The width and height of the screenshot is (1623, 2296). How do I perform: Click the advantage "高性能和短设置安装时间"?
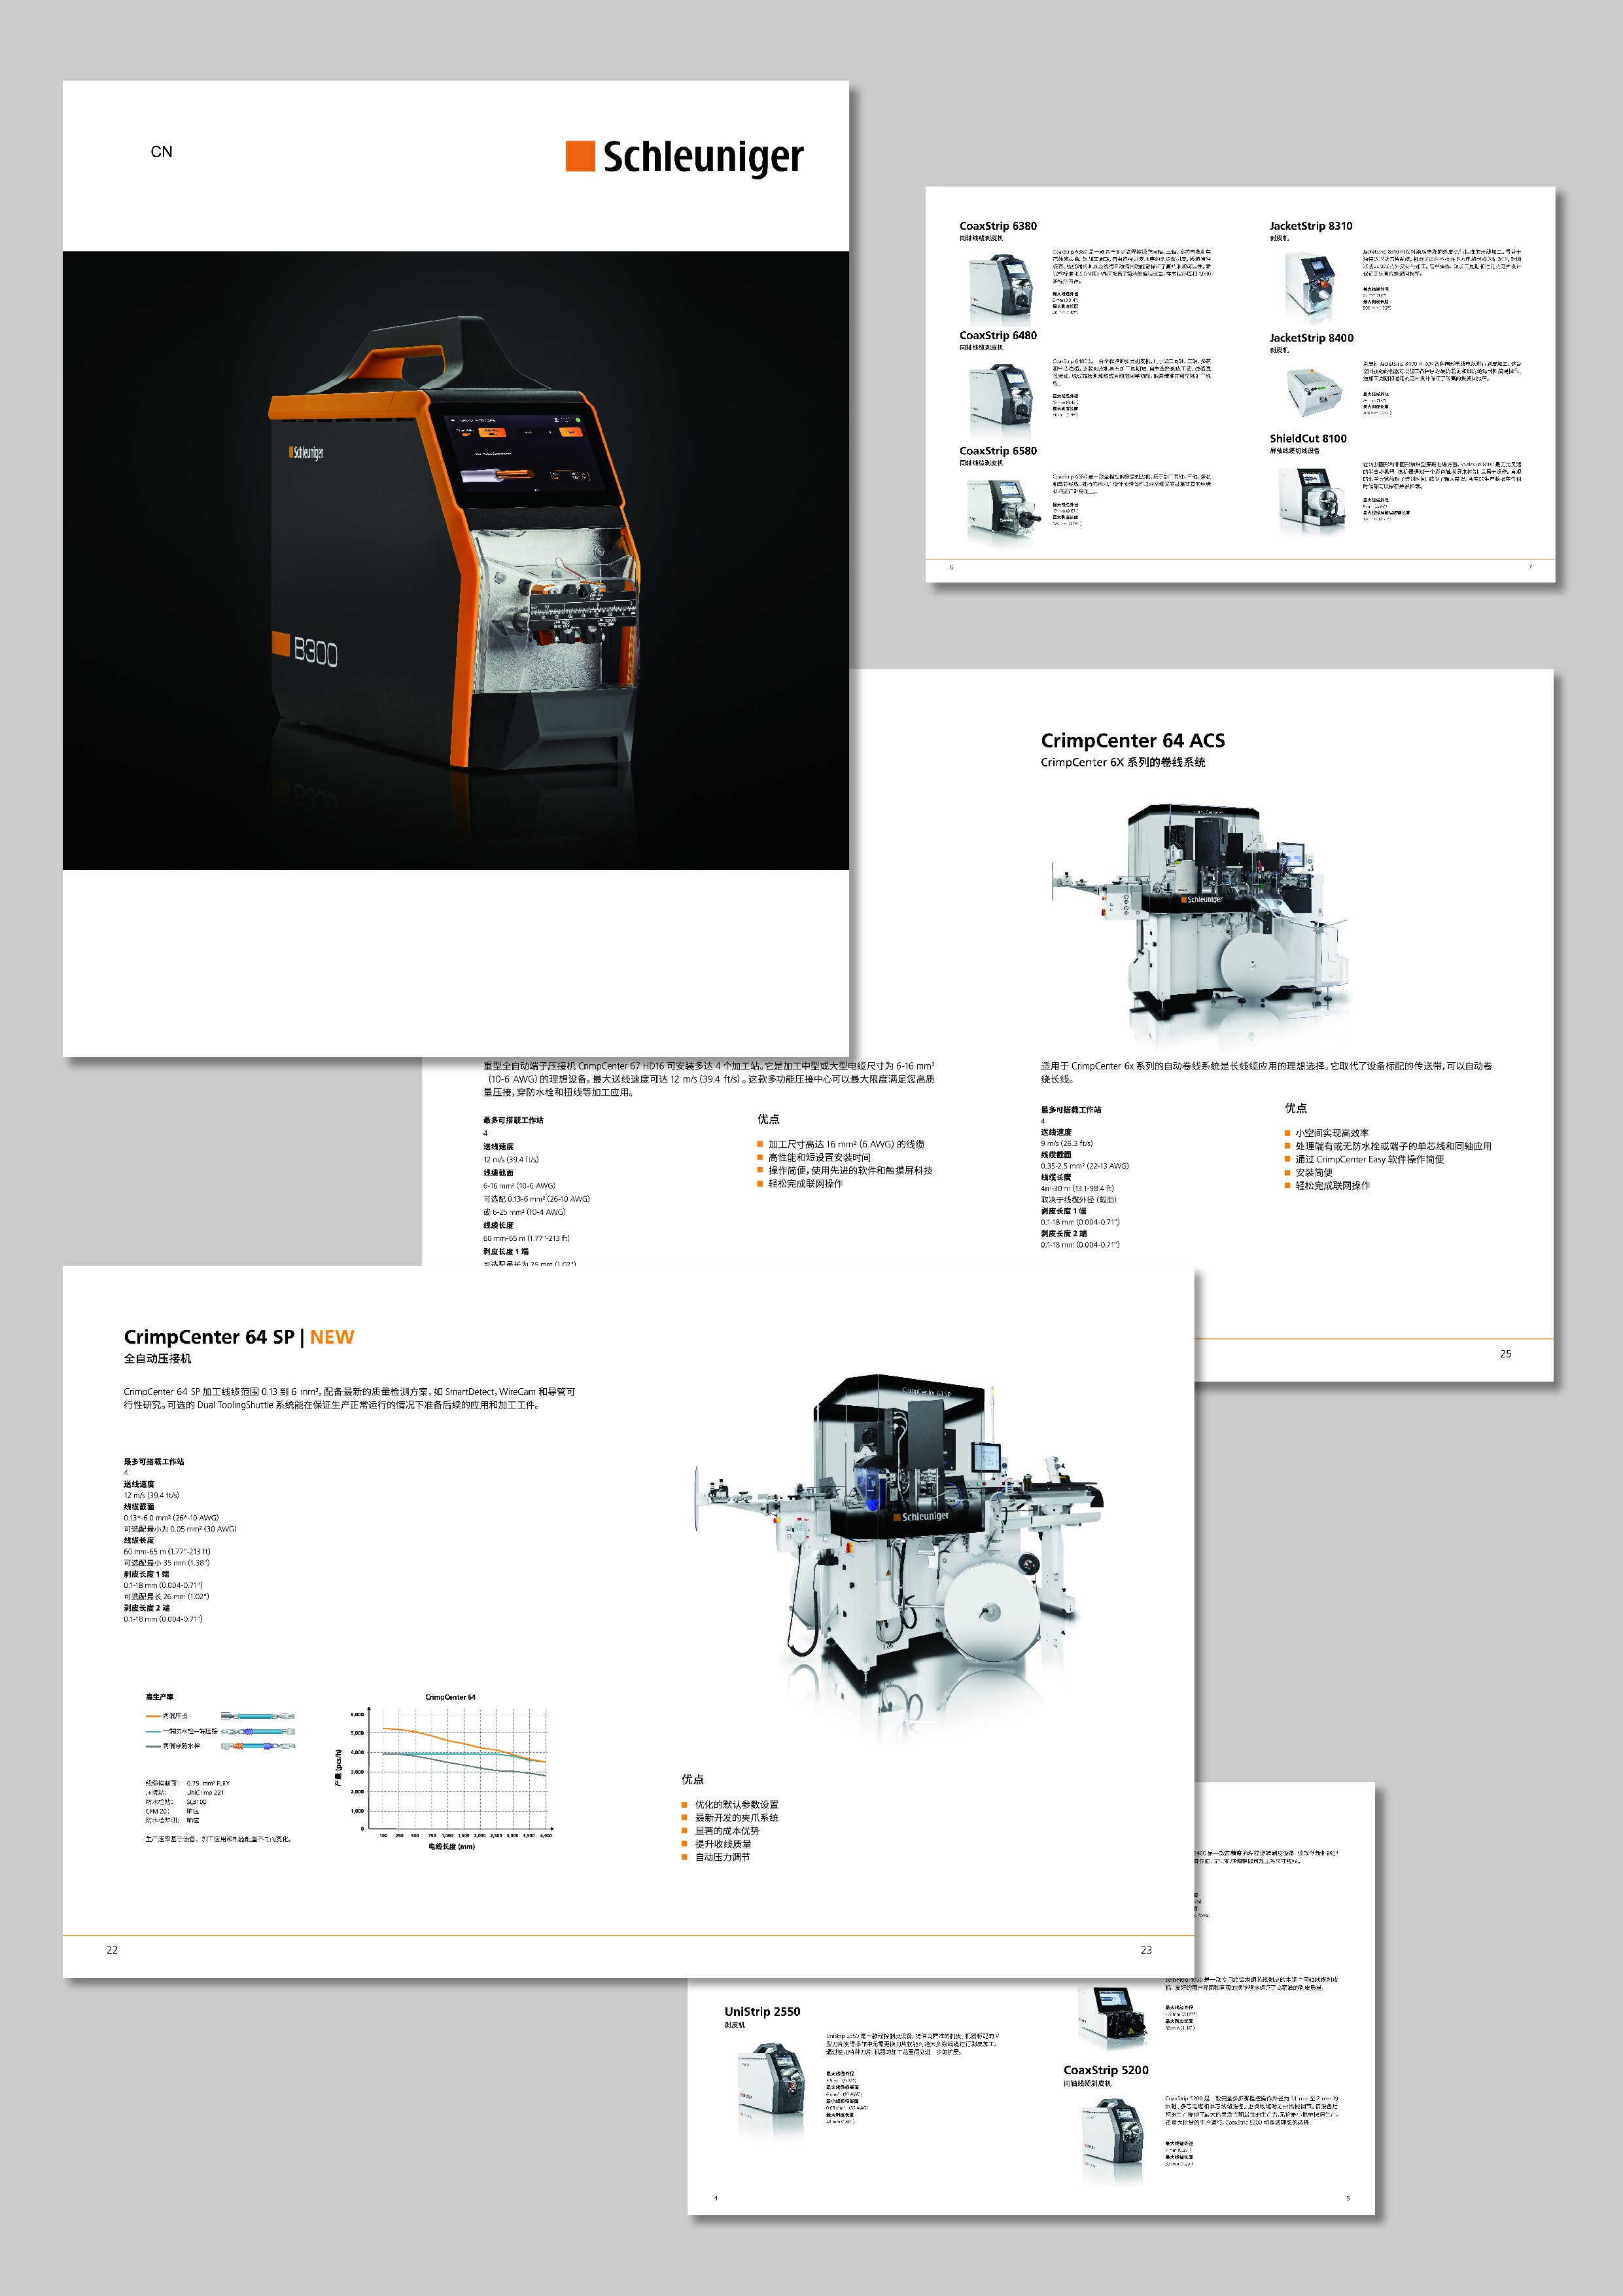click(x=818, y=1157)
